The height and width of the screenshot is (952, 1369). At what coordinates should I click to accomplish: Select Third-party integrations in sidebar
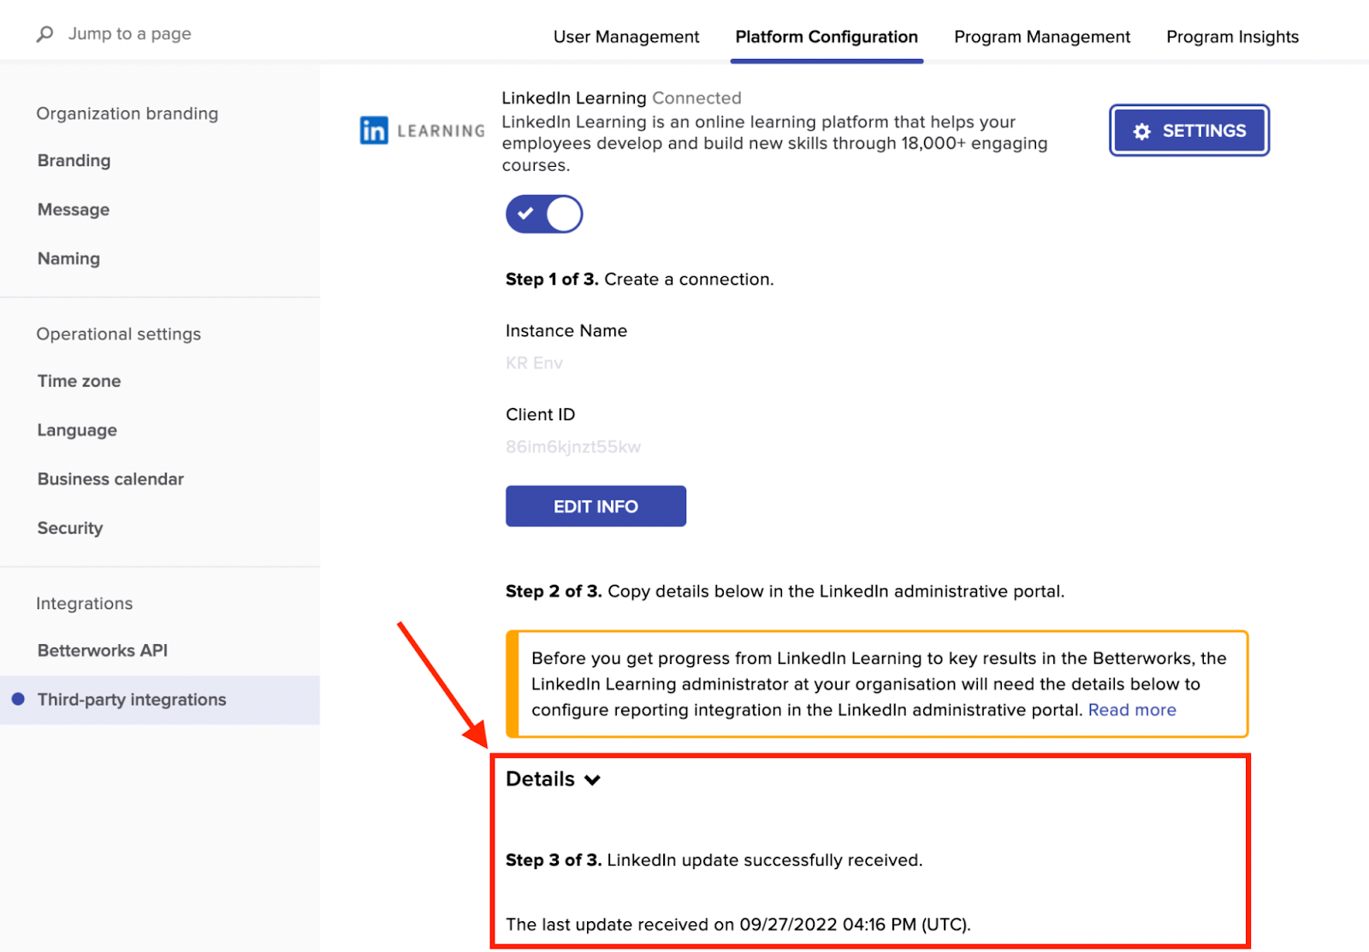160,700
